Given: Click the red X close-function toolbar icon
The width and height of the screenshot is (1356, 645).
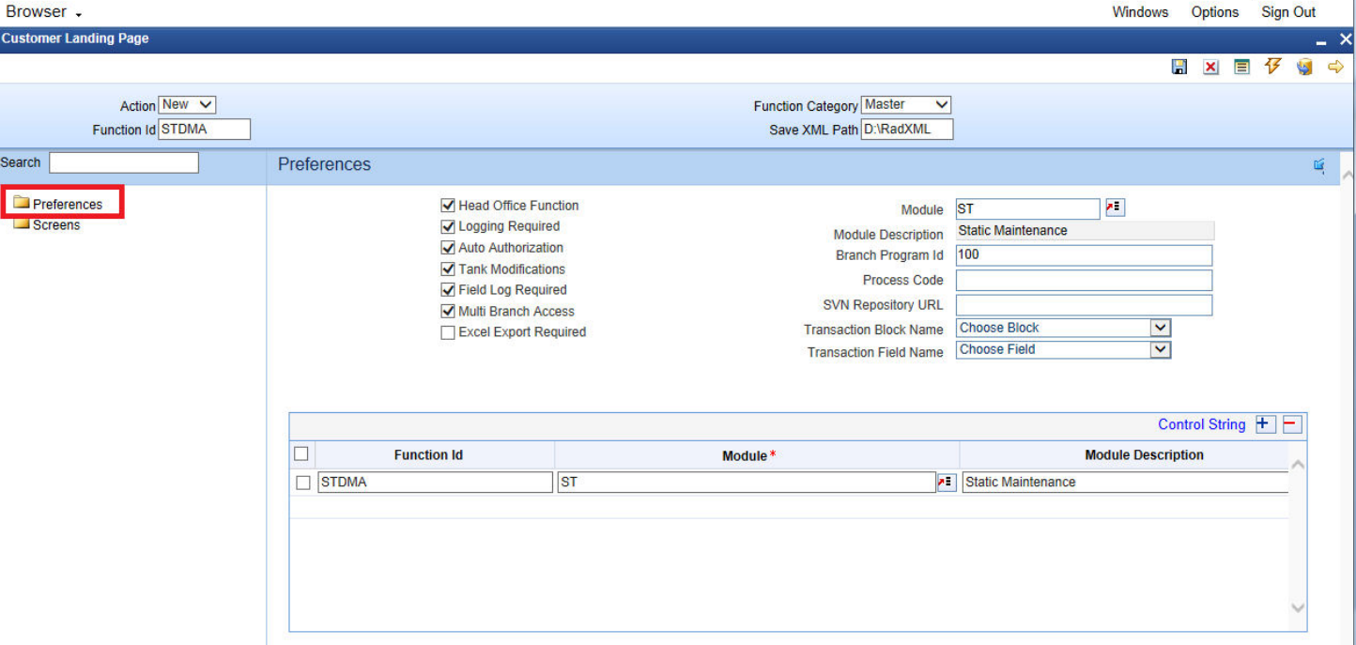Looking at the screenshot, I should point(1210,68).
